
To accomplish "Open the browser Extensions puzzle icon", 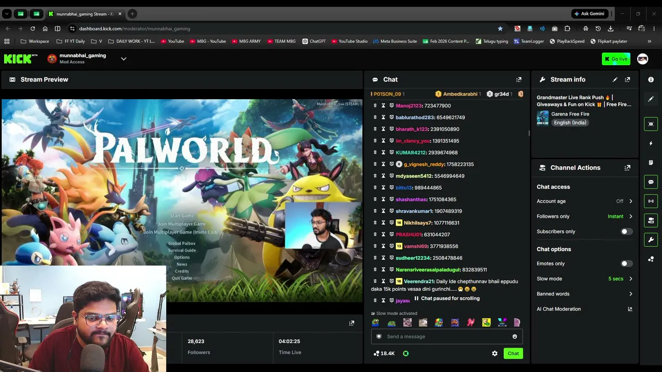I will pos(567,28).
